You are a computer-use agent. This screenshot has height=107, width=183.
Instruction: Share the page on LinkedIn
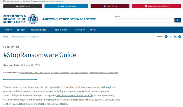[x=175, y=37]
